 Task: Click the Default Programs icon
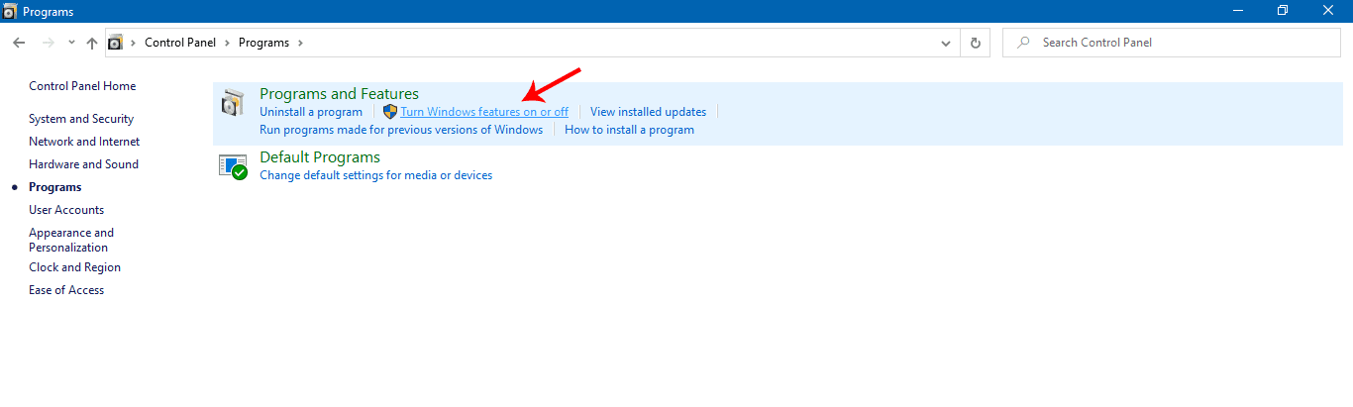click(x=234, y=166)
